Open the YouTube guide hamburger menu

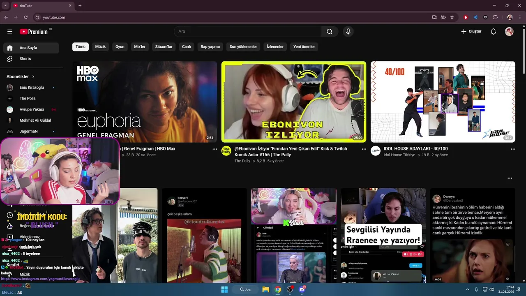(x=10, y=32)
